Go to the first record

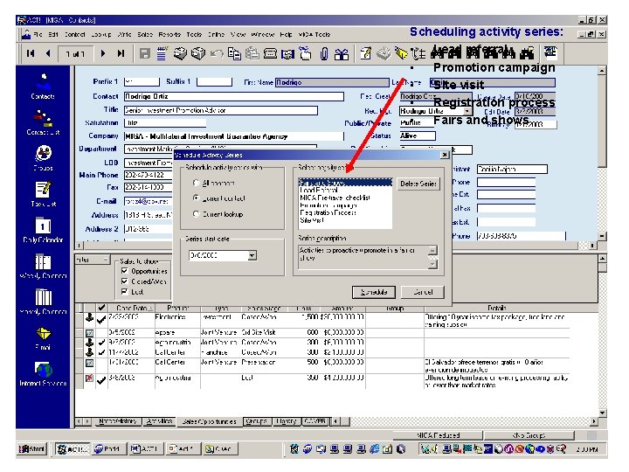[x=31, y=53]
